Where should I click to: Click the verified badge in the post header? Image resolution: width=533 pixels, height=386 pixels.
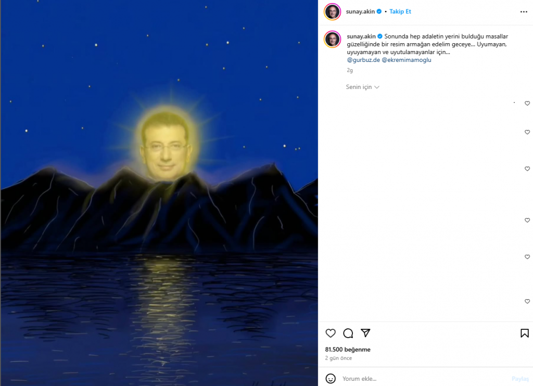(379, 11)
